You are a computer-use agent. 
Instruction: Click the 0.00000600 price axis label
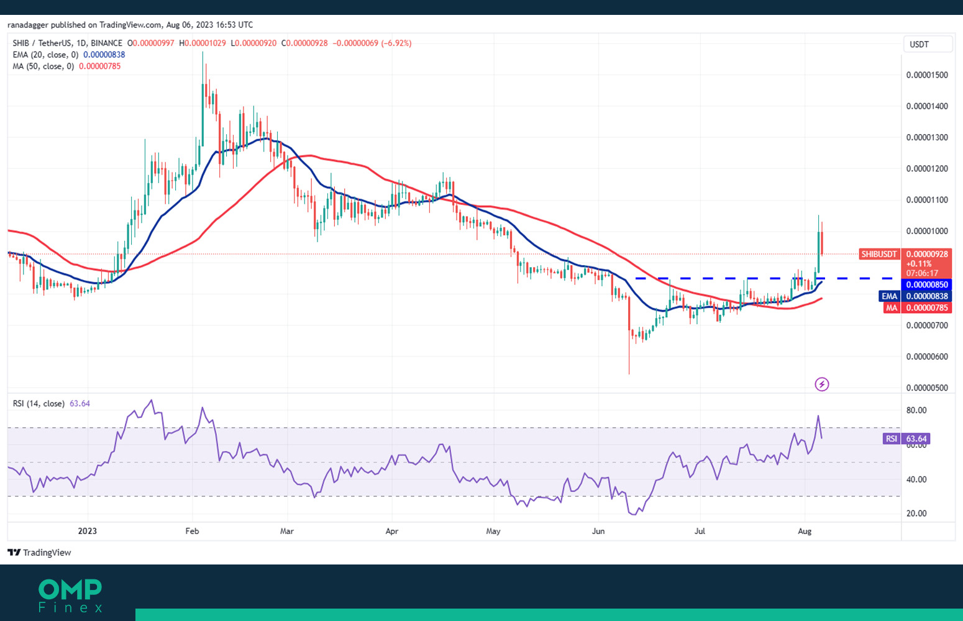(927, 356)
